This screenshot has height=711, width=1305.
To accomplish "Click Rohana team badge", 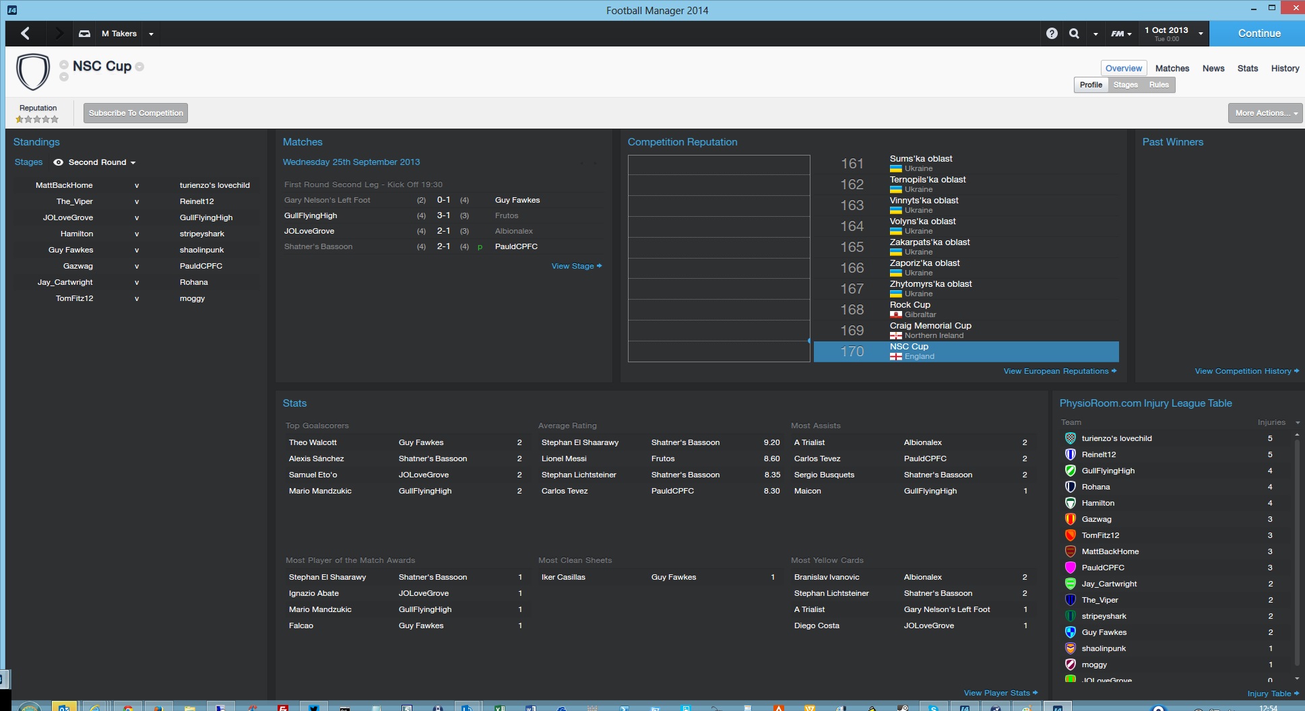I will coord(1070,487).
